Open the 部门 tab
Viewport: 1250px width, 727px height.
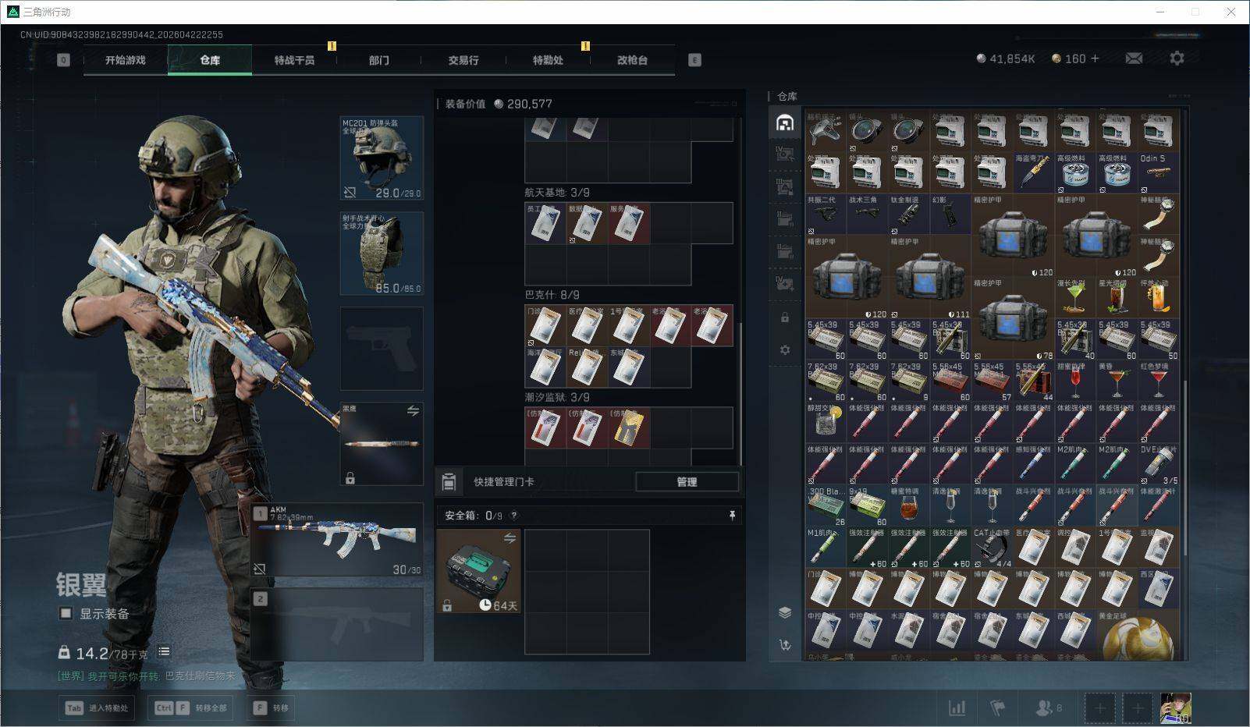379,60
